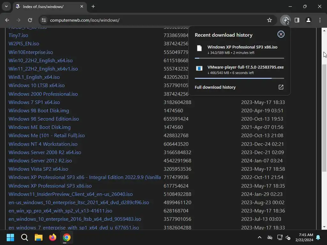The width and height of the screenshot is (327, 245).
Task: Click the OneDrive cloud tray icon
Action: [270, 237]
